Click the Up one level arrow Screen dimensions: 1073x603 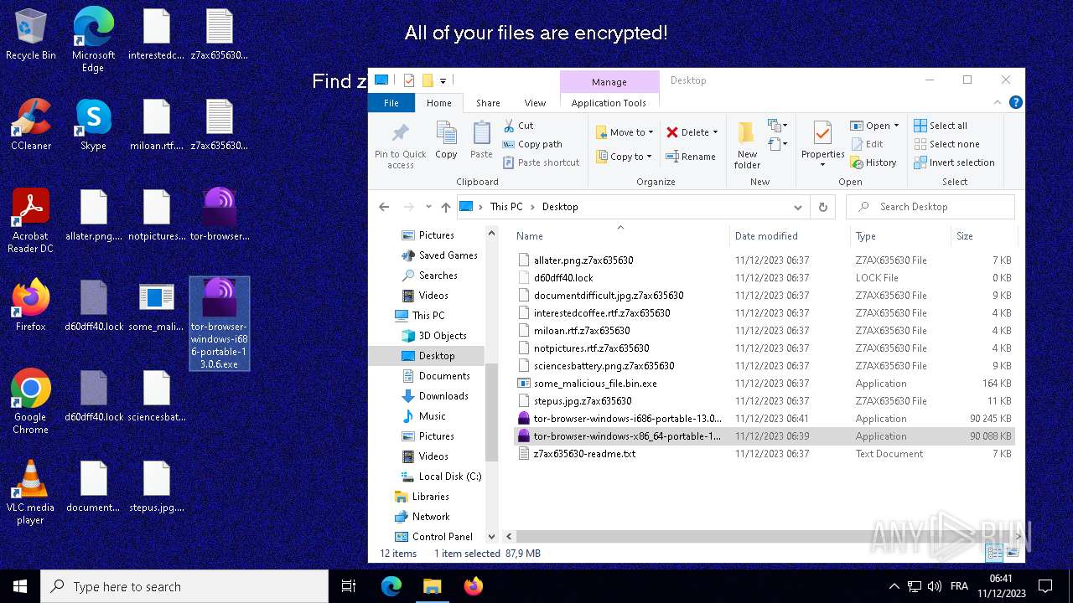coord(445,207)
